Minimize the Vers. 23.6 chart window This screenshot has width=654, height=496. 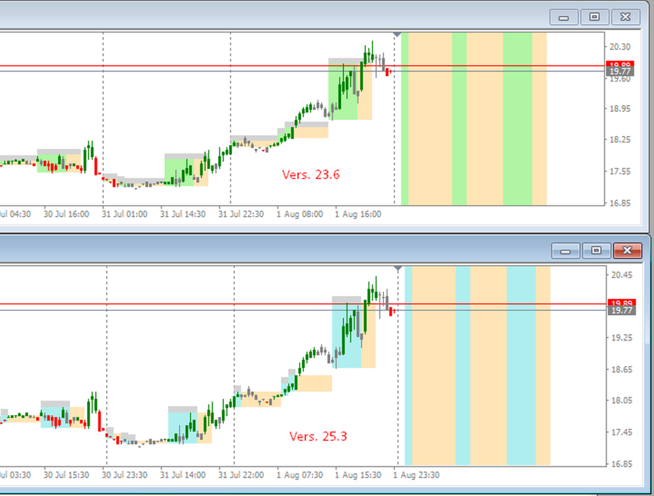[564, 17]
